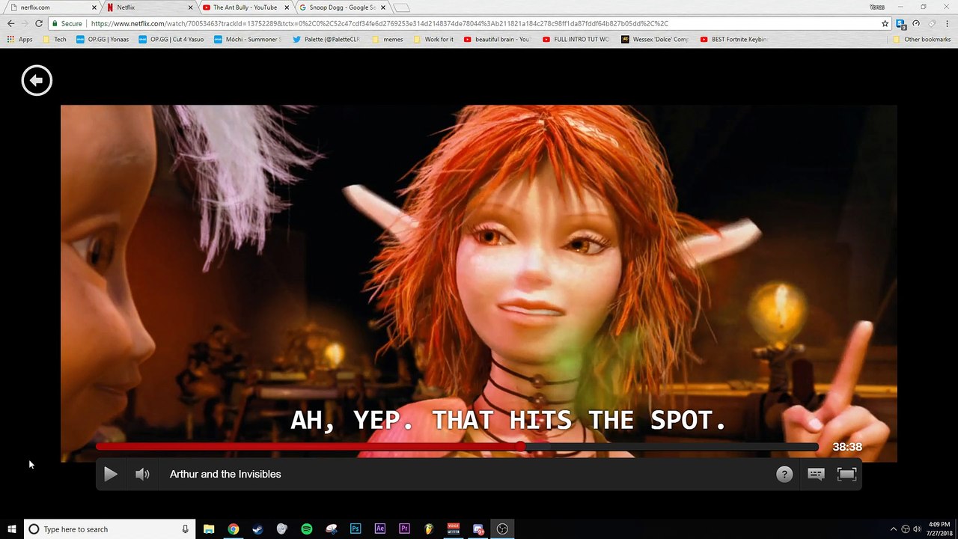Image resolution: width=958 pixels, height=539 pixels.
Task: Show hidden system tray icons
Action: pyautogui.click(x=893, y=529)
